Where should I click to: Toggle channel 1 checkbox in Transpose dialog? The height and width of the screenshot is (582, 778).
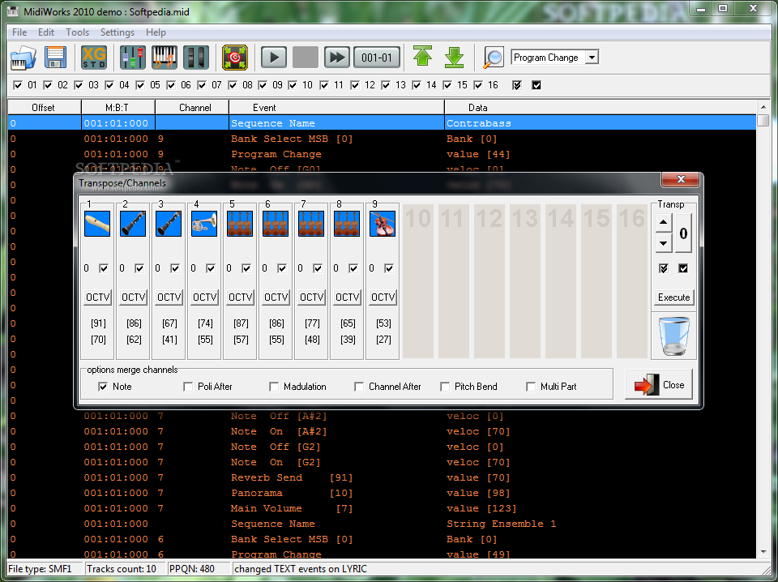pyautogui.click(x=104, y=268)
